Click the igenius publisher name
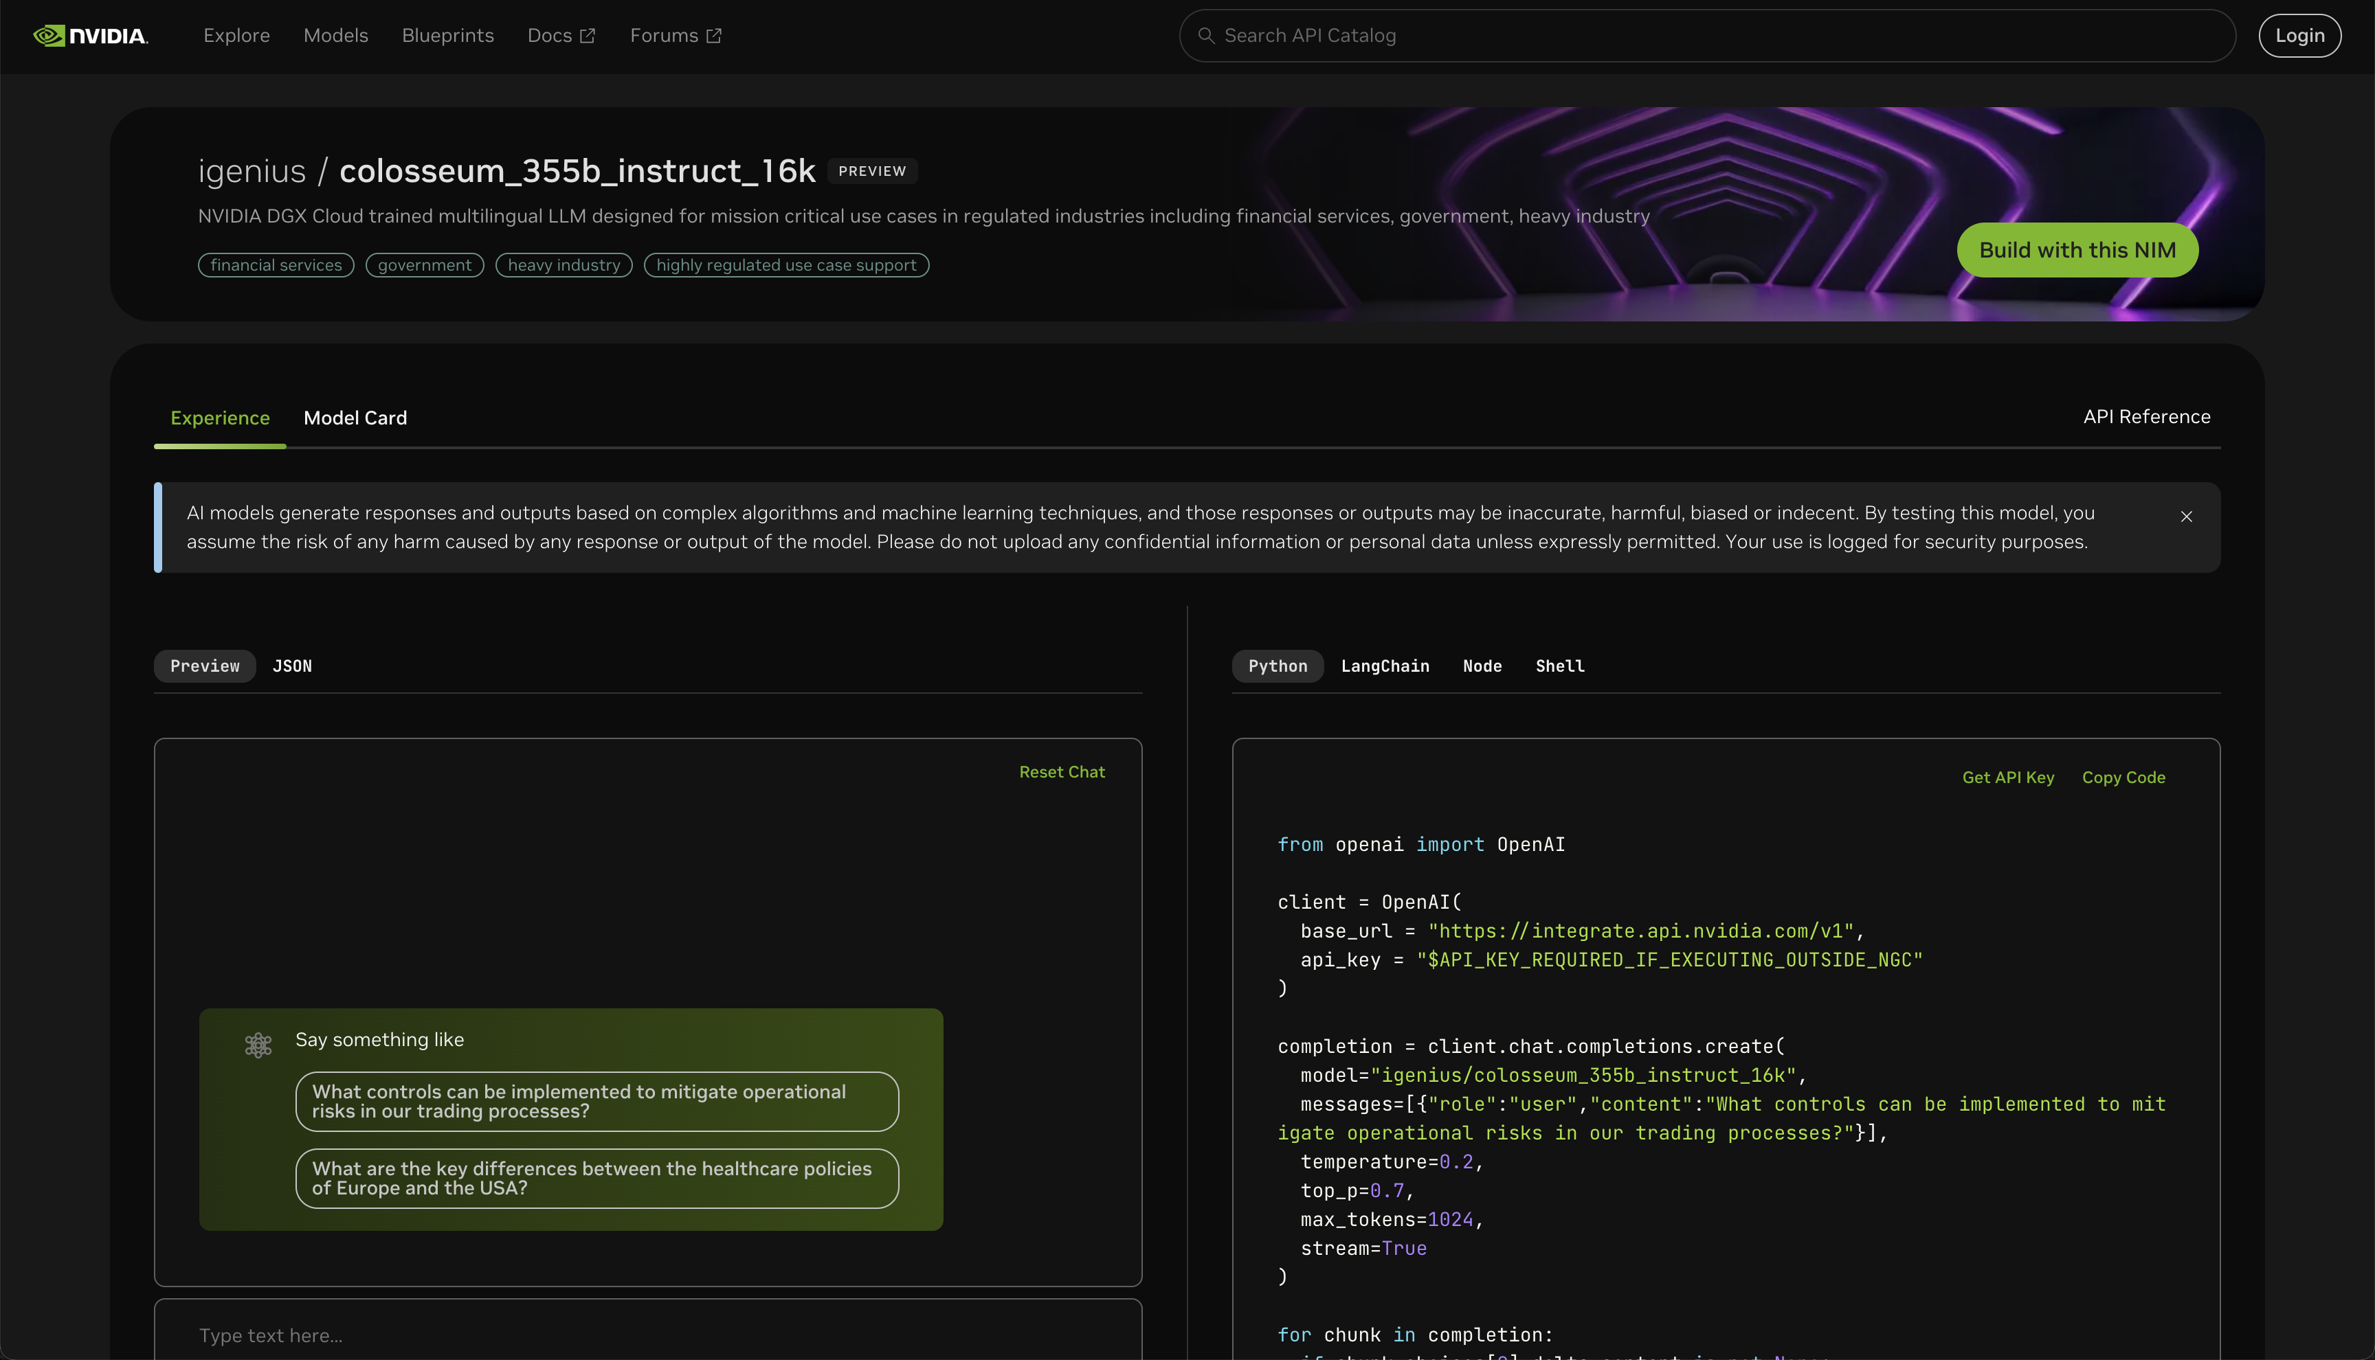This screenshot has height=1360, width=2375. pos(252,171)
